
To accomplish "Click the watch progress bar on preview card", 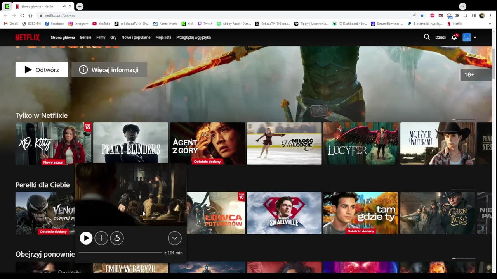I will 121,253.
